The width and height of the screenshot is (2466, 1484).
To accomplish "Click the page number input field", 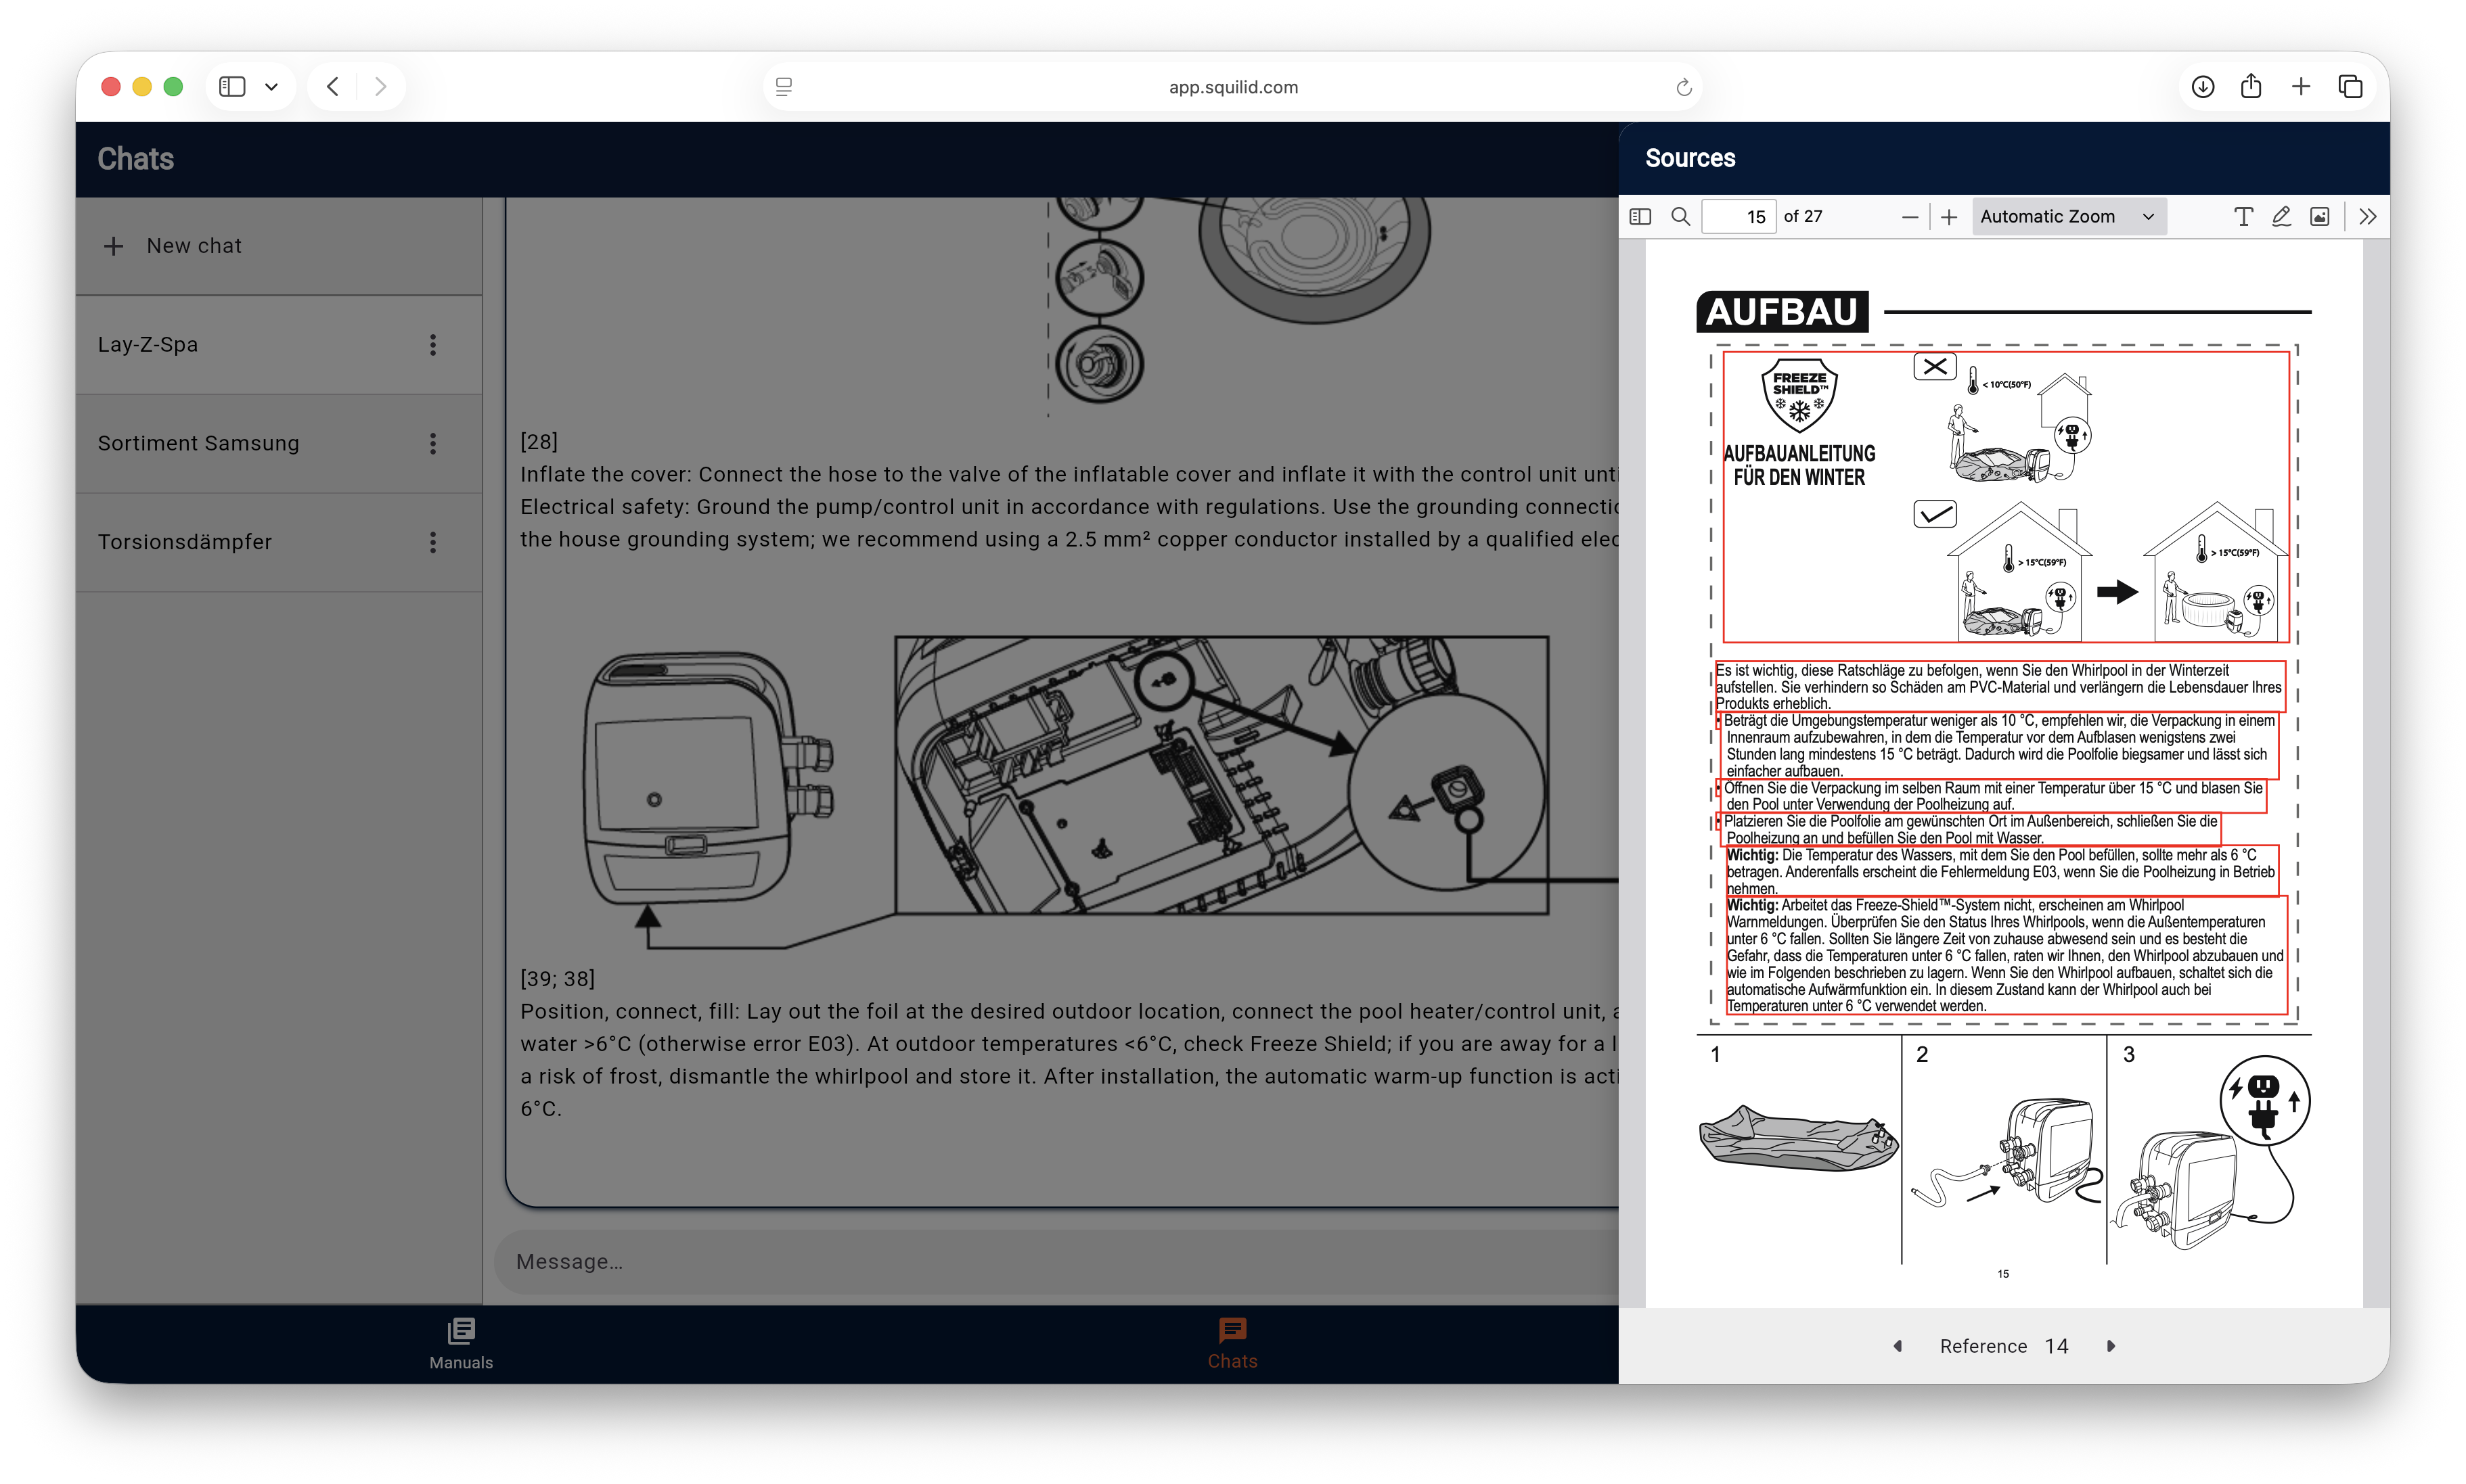I will pos(1739,217).
